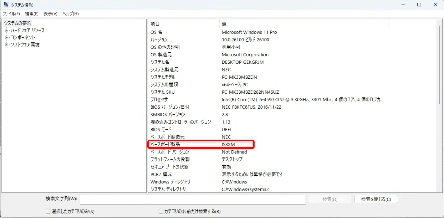Image resolution: width=444 pixels, height=218 pixels.
Task: Open the ファイル(F) menu
Action: (x=11, y=14)
